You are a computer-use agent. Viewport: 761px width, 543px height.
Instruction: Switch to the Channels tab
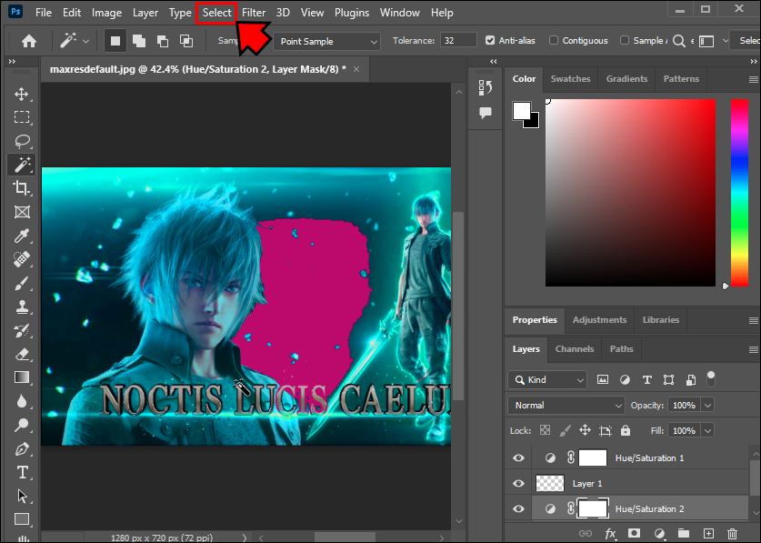click(x=575, y=348)
